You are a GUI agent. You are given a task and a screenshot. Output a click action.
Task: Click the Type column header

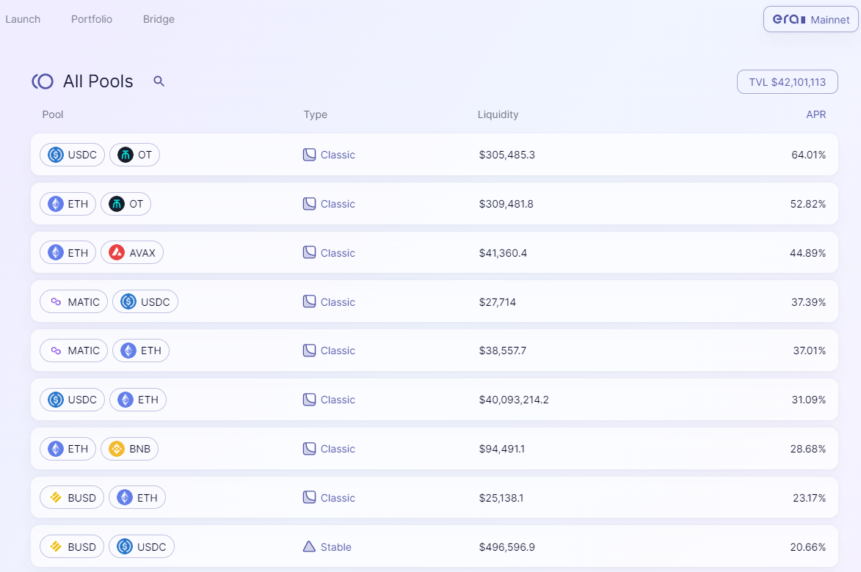coord(315,114)
